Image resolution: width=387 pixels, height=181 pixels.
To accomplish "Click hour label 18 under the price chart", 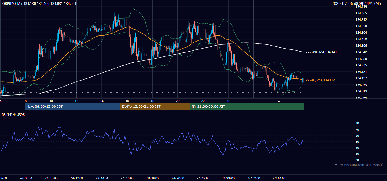I will [152, 101].
